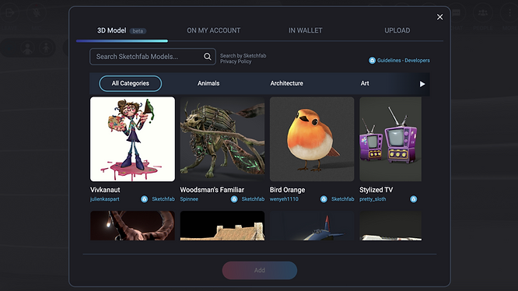
Task: Click the Bird Orange title text
Action: pos(287,190)
